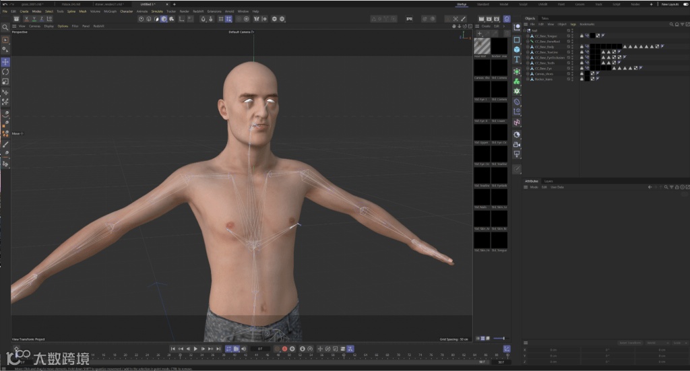Toggle visibility dots for CC_Base_Eye
The width and height of the screenshot is (690, 371).
click(x=573, y=68)
